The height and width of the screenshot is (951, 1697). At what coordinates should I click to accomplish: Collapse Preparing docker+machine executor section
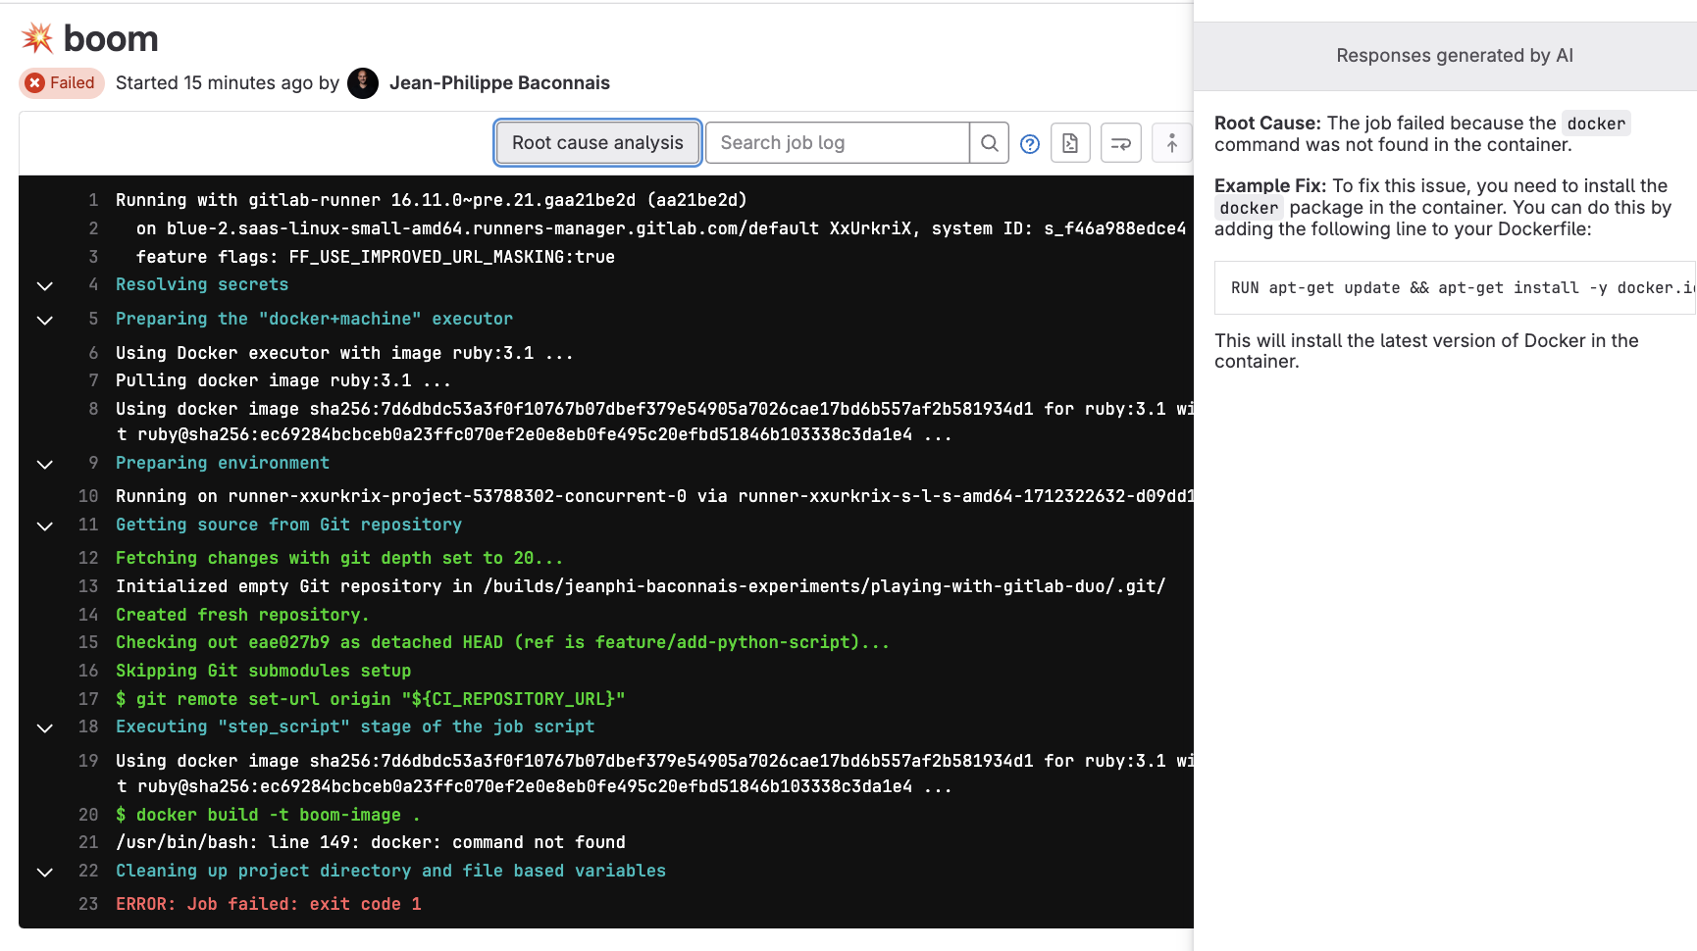click(x=45, y=321)
